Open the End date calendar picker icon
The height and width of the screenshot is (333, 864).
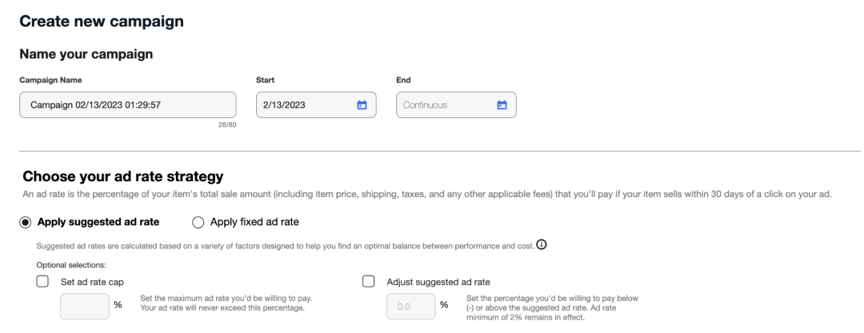502,105
